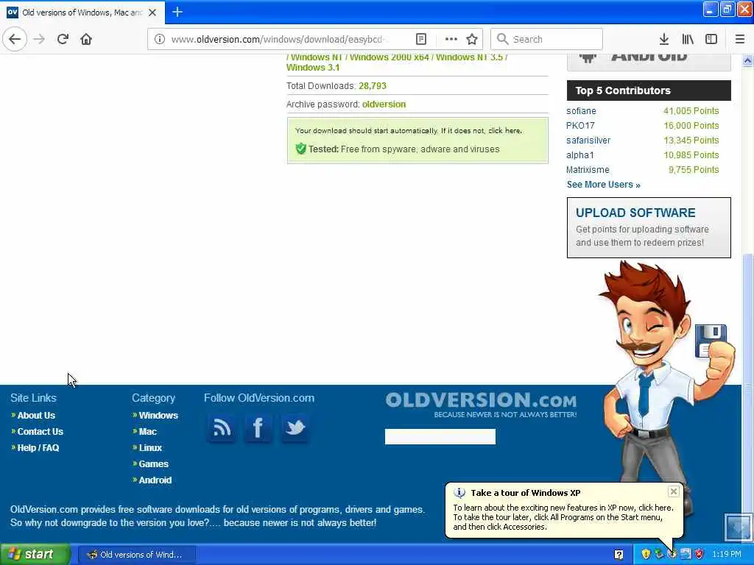The height and width of the screenshot is (565, 754).
Task: Click the forward navigation arrow
Action: pos(39,39)
